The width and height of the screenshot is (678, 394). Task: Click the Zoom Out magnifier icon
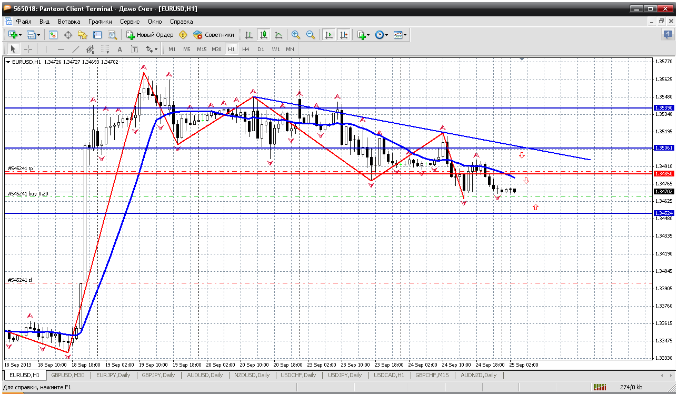point(311,35)
